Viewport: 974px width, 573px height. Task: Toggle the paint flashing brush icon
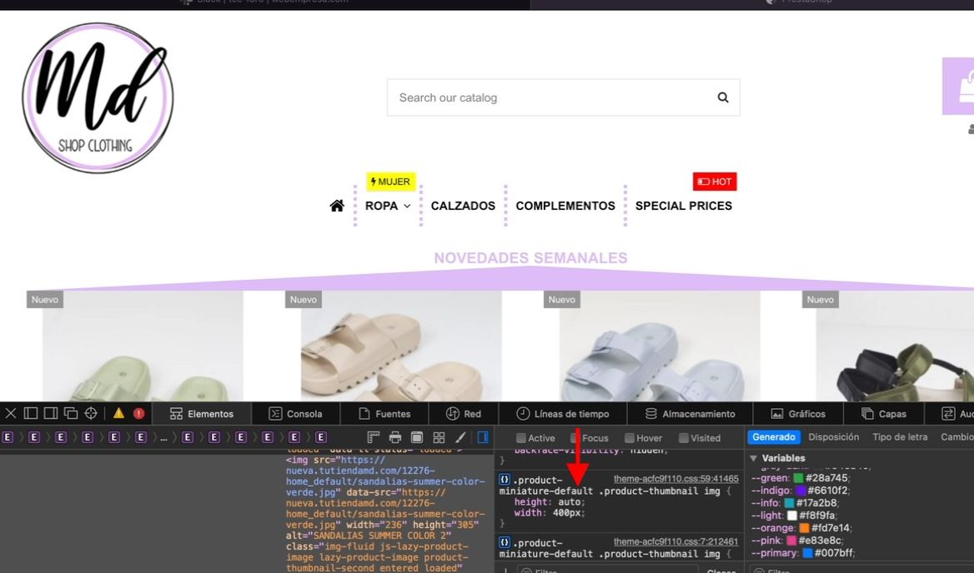pyautogui.click(x=460, y=437)
